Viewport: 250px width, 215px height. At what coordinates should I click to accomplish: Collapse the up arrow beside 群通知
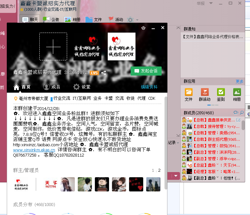point(178,28)
